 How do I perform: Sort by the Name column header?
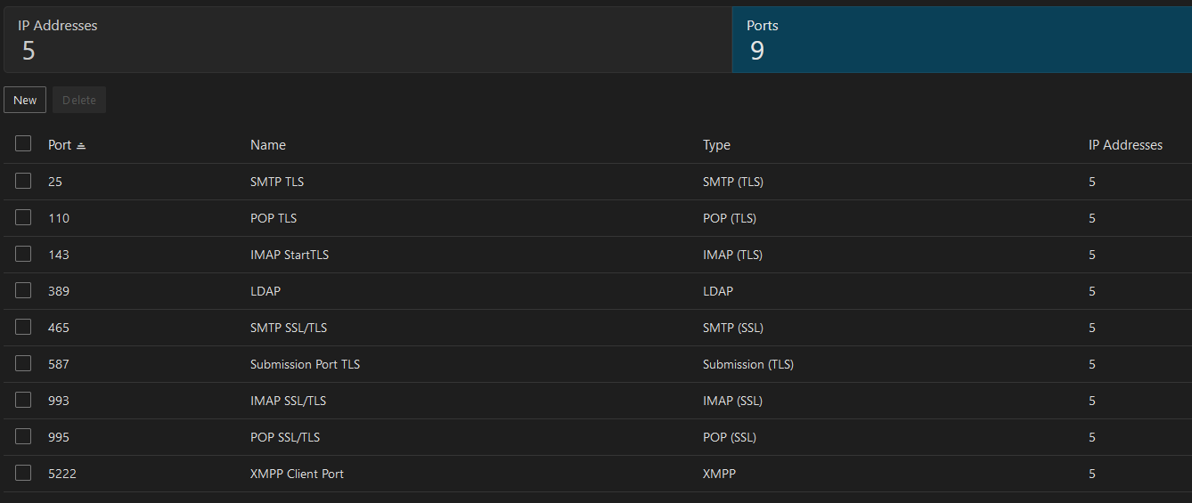pos(268,145)
